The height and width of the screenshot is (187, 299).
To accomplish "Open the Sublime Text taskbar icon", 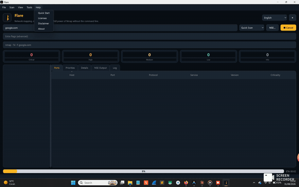I will click(x=162, y=183).
